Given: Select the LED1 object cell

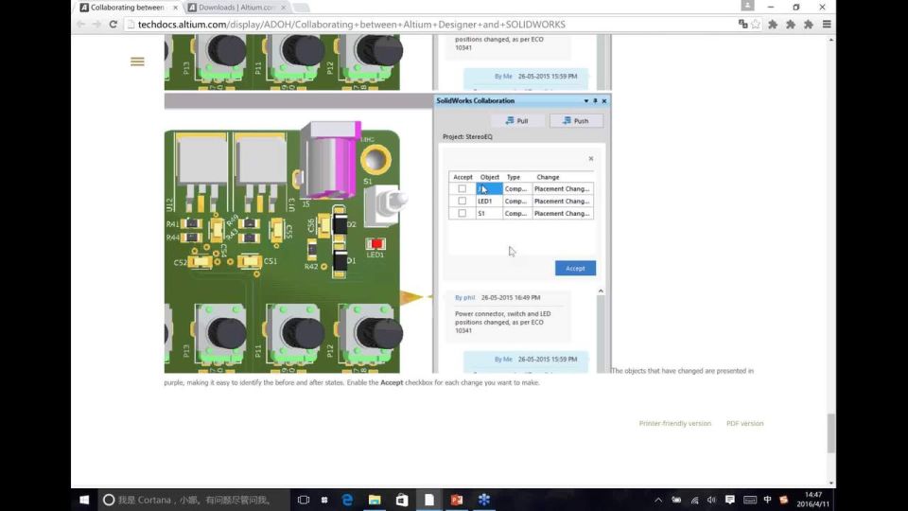Looking at the screenshot, I should tap(489, 201).
